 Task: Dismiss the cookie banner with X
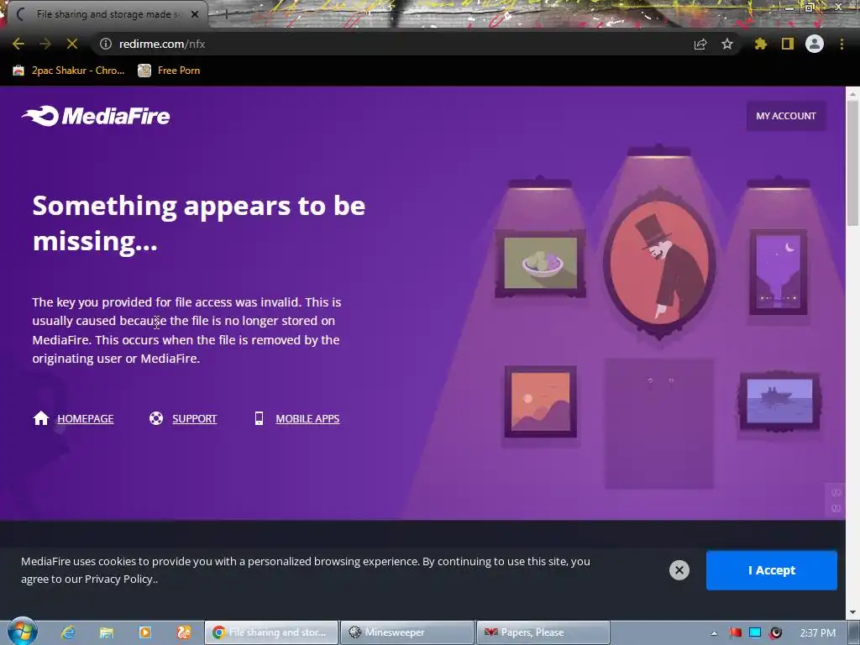(679, 570)
